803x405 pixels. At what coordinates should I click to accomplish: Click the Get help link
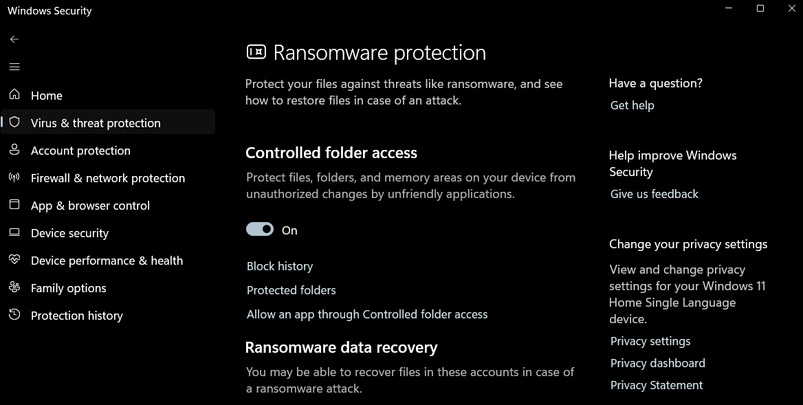(632, 105)
